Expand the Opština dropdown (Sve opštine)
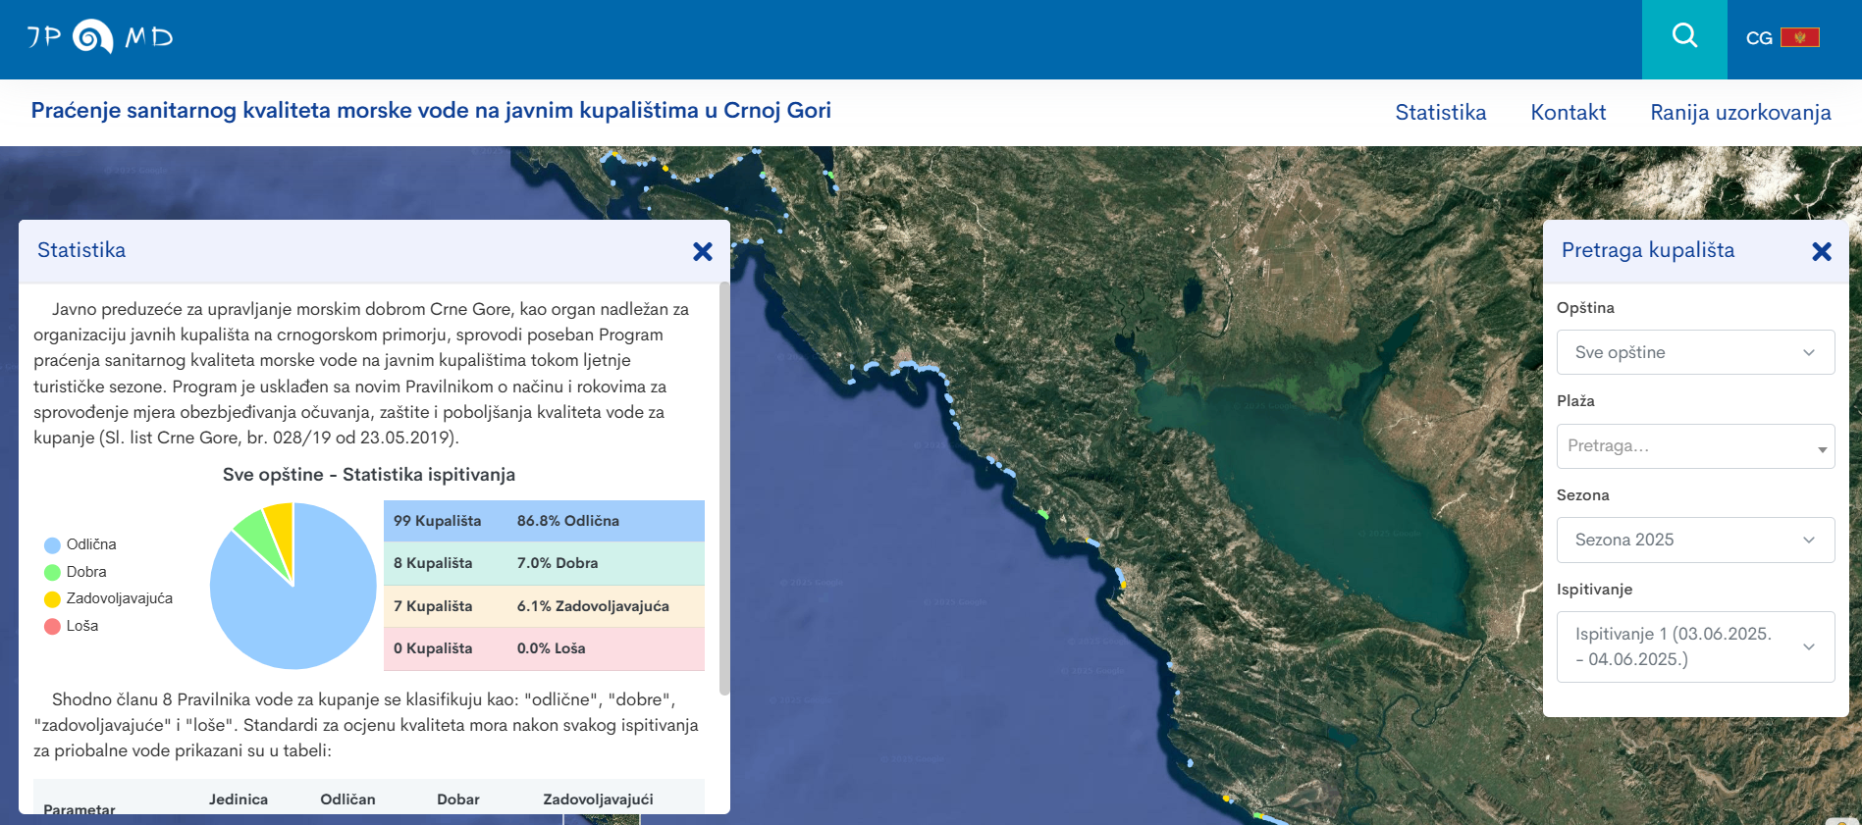The width and height of the screenshot is (1862, 825). pos(1695,352)
